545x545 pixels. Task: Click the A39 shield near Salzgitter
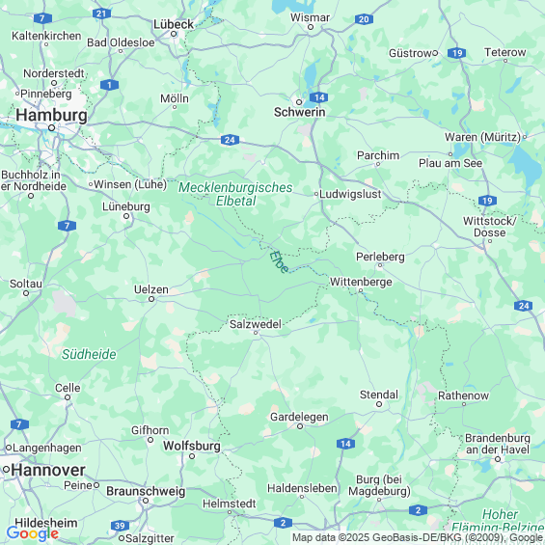(x=120, y=526)
